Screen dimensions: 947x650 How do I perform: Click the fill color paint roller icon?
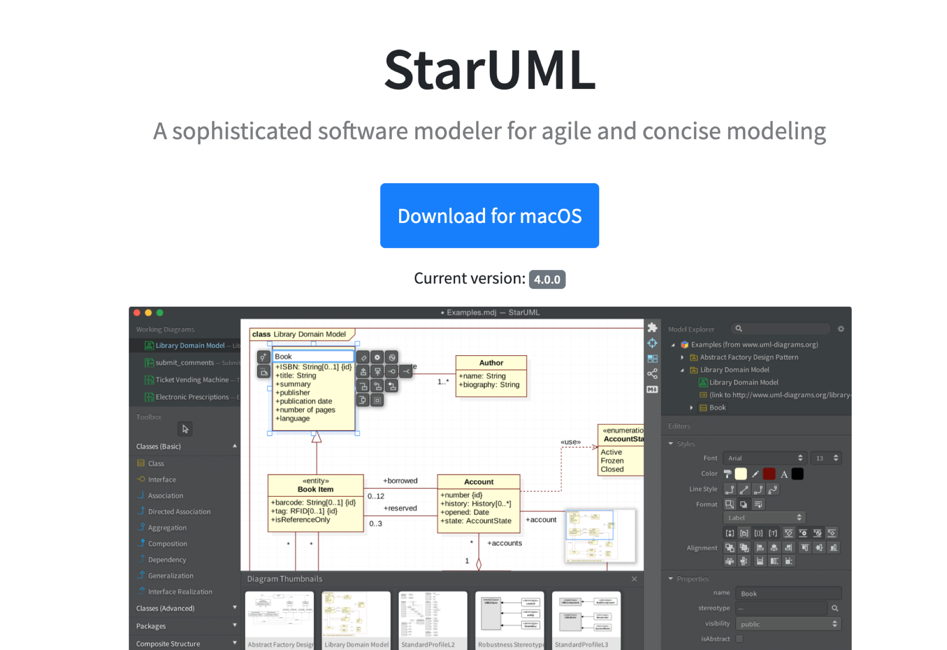point(727,474)
